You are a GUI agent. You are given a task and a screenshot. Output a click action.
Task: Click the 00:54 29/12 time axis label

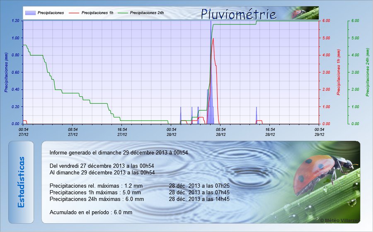click(318, 132)
